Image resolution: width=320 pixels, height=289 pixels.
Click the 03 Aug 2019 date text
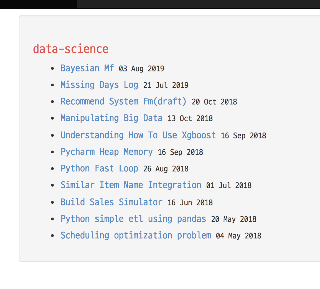point(141,69)
